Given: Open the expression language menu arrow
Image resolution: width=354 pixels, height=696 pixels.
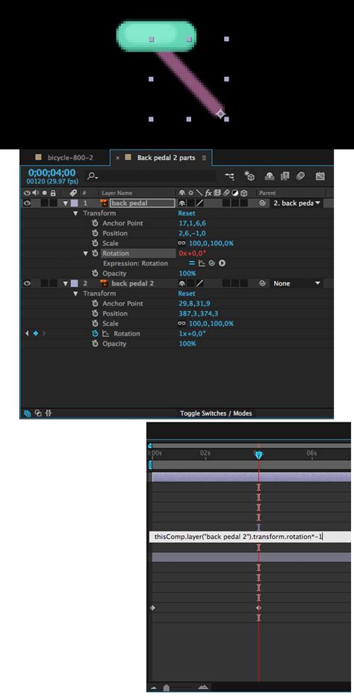Looking at the screenshot, I should [222, 263].
